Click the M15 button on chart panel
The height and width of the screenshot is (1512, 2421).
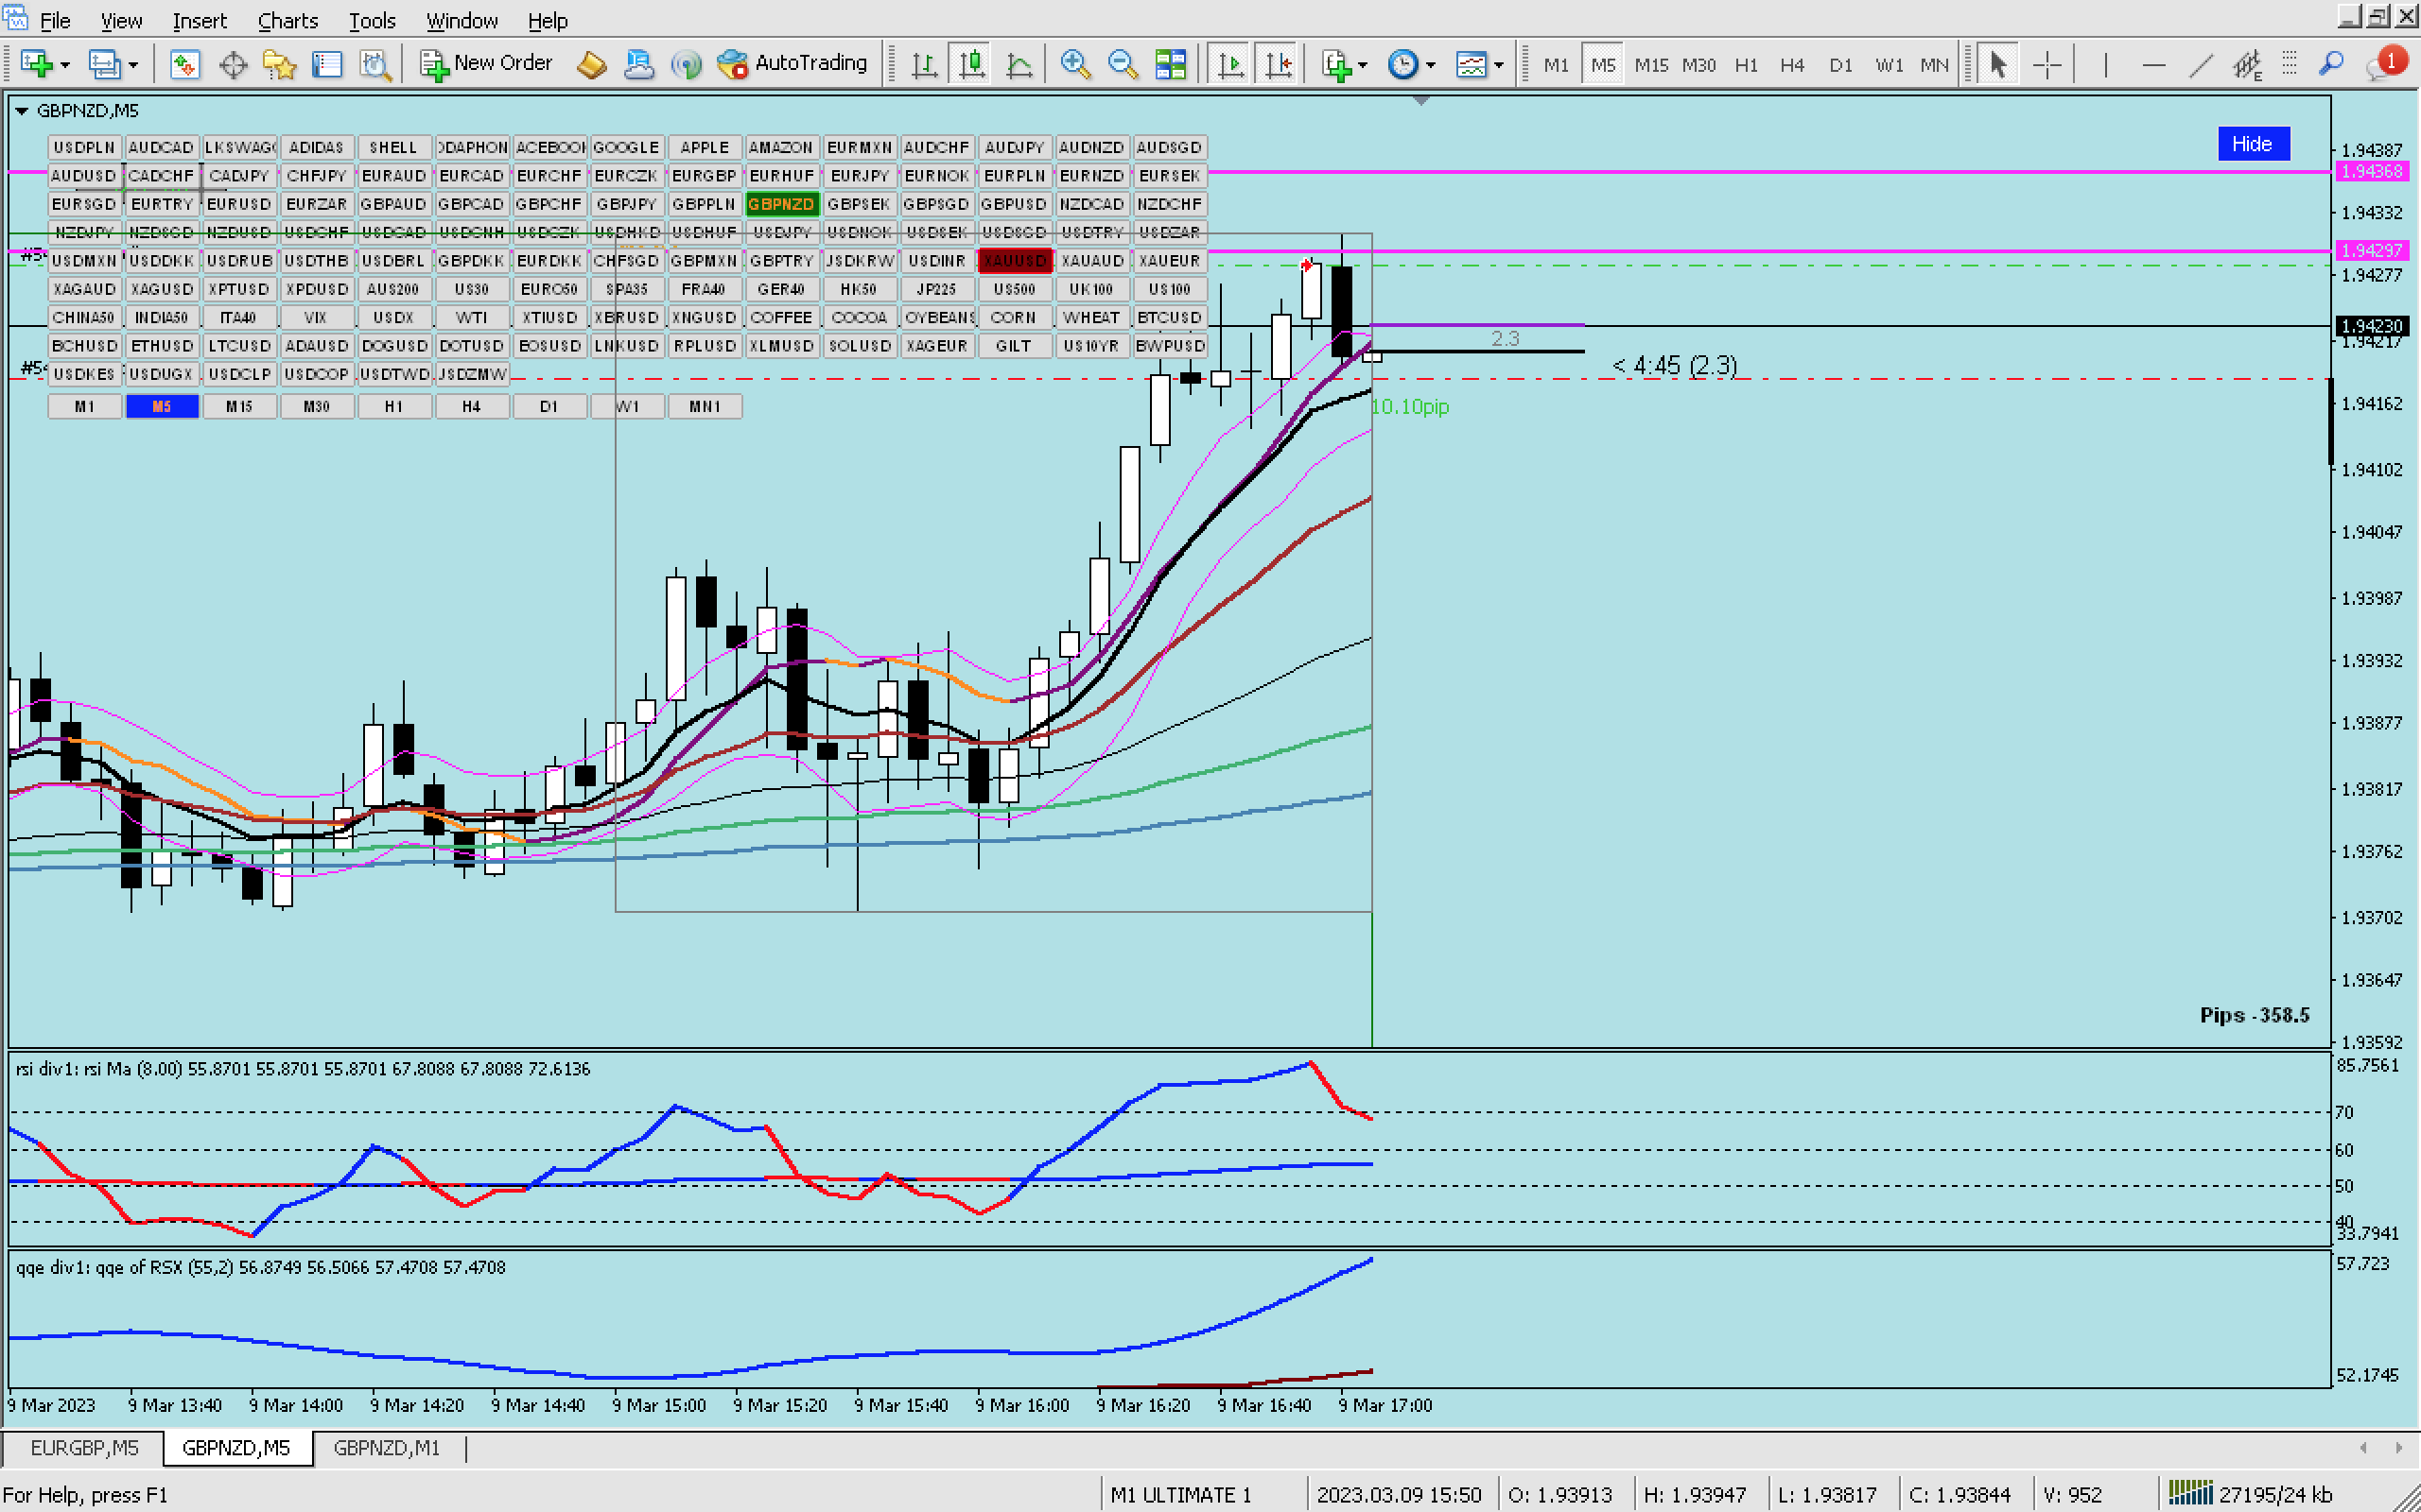(x=239, y=406)
